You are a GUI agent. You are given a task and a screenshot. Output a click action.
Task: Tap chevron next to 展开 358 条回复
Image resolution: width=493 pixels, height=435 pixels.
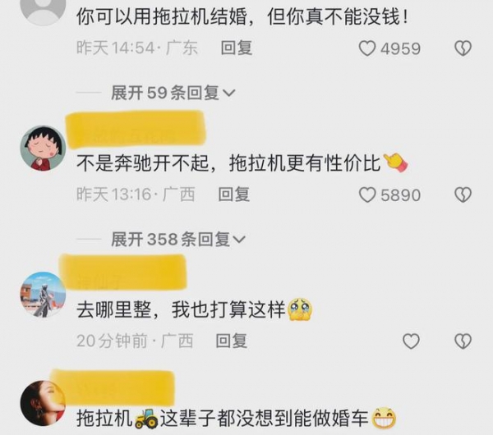(239, 240)
